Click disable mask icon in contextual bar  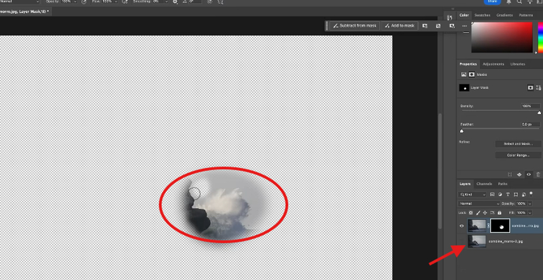coord(438,26)
